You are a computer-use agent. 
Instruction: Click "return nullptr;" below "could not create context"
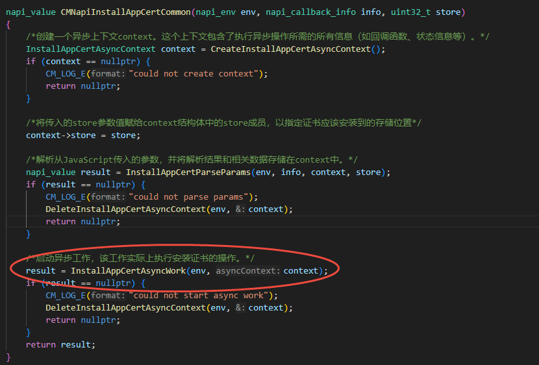[83, 86]
